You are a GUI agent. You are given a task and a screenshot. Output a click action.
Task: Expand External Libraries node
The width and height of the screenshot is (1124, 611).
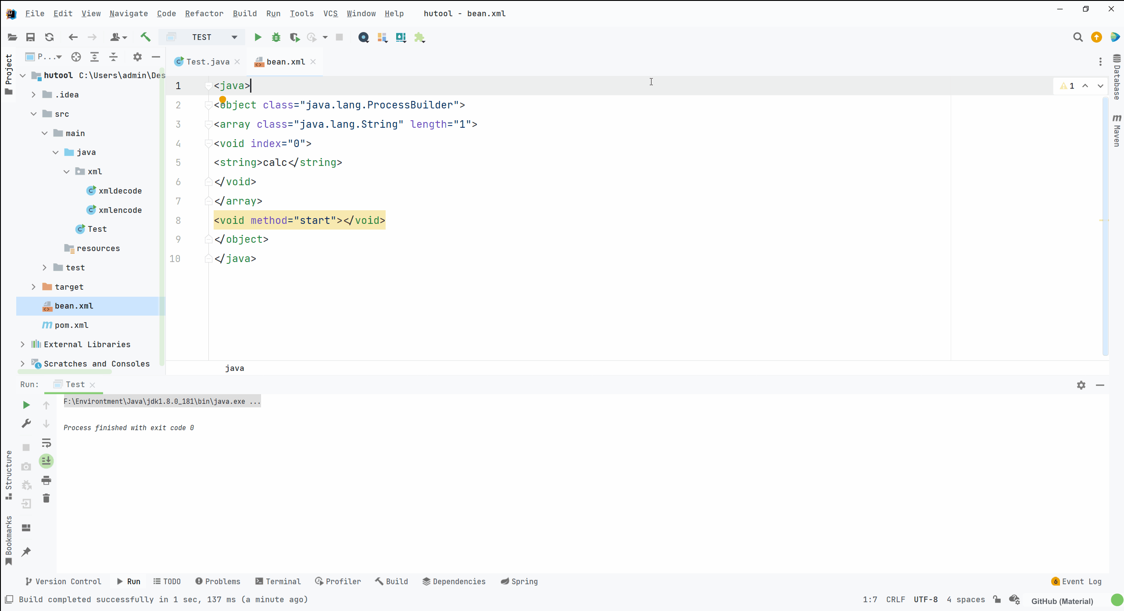point(22,345)
